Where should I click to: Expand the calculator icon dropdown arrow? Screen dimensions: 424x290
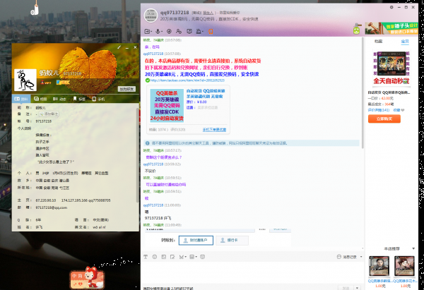click(196, 257)
